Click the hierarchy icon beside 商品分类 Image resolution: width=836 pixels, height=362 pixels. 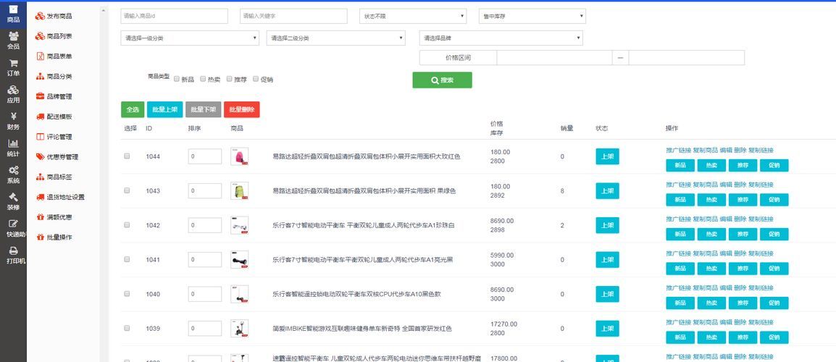(x=40, y=76)
